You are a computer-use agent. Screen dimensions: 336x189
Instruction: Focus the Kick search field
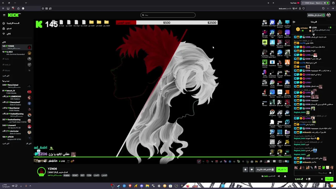[x=168, y=15]
